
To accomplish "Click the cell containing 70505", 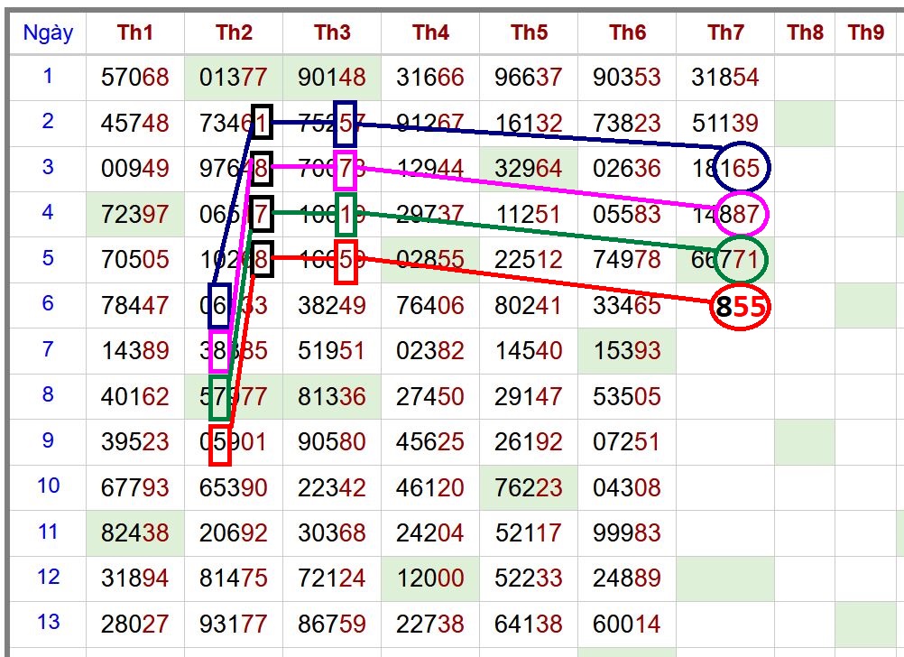I will pyautogui.click(x=135, y=260).
